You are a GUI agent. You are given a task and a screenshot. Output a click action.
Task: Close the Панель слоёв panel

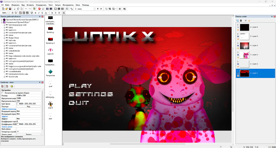point(274,17)
